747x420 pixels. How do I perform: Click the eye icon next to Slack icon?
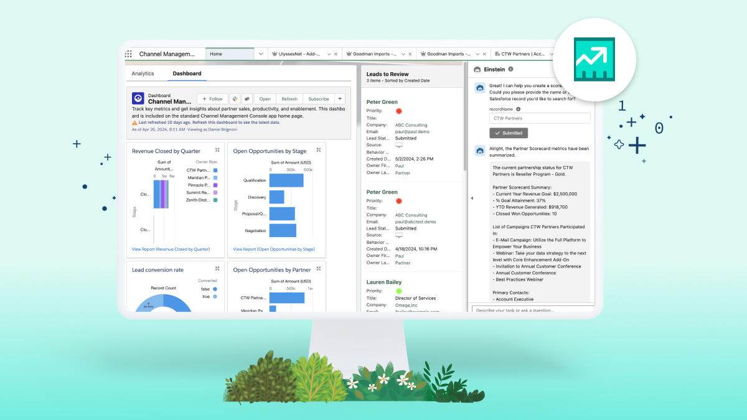247,99
